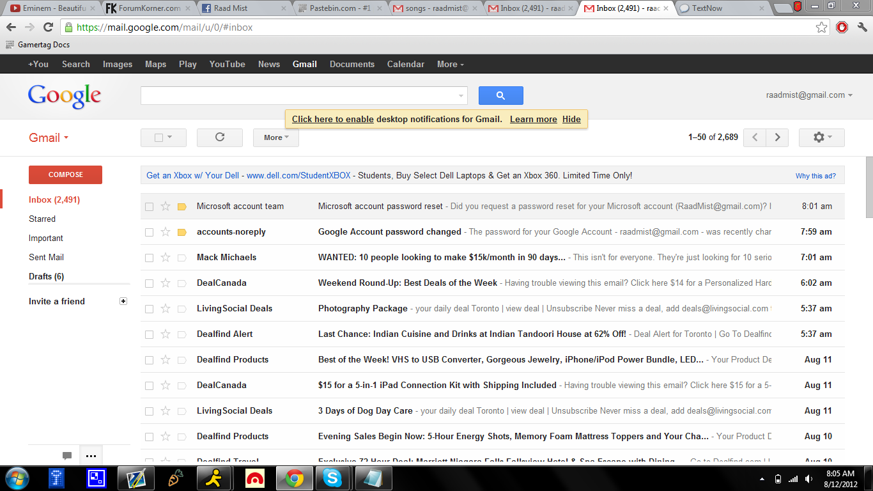
Task: Star the Mack Michaels email
Action: (x=166, y=258)
